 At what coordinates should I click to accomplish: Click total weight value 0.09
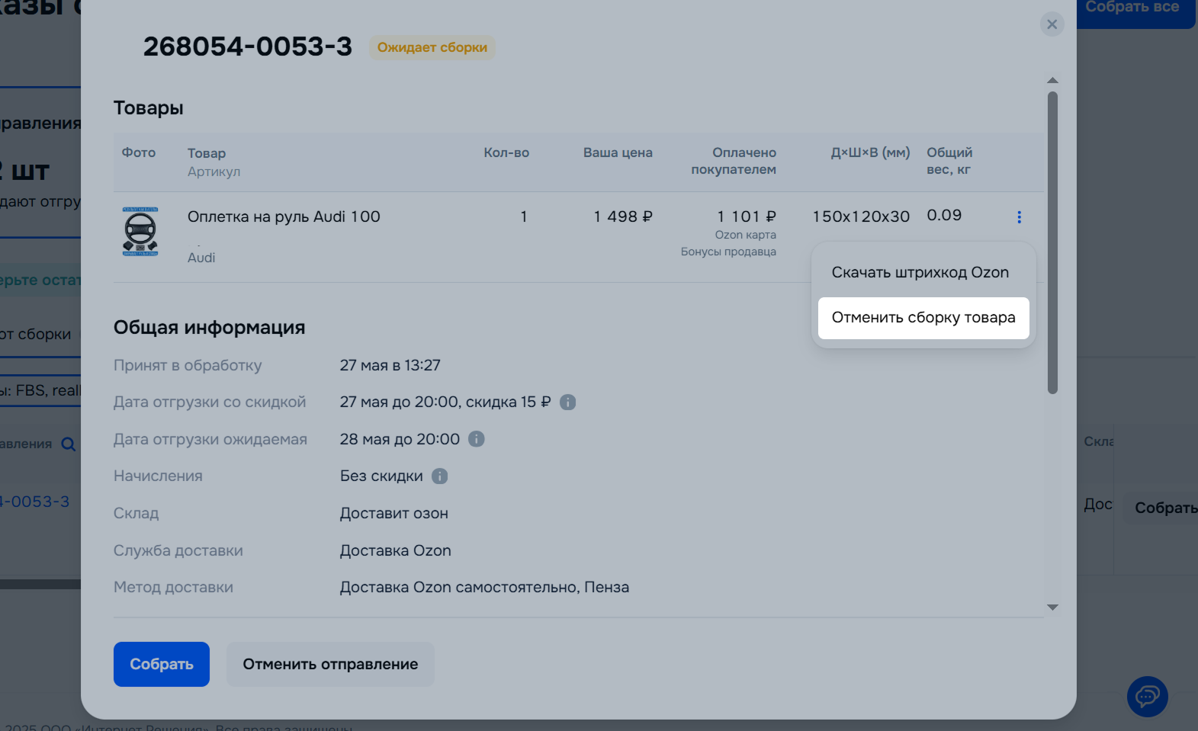[x=944, y=216]
